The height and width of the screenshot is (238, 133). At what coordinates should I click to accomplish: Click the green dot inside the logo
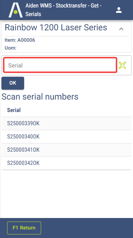point(16,12)
